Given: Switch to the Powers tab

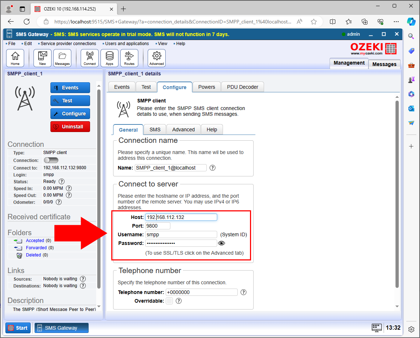Looking at the screenshot, I should [x=206, y=87].
